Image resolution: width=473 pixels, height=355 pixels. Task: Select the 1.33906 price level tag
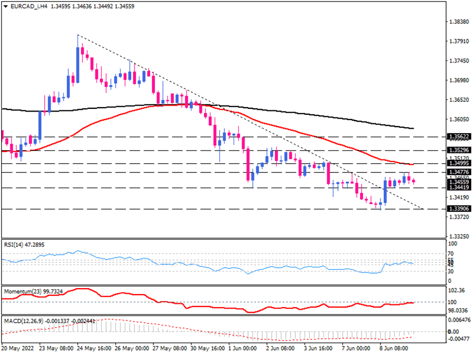click(x=459, y=208)
